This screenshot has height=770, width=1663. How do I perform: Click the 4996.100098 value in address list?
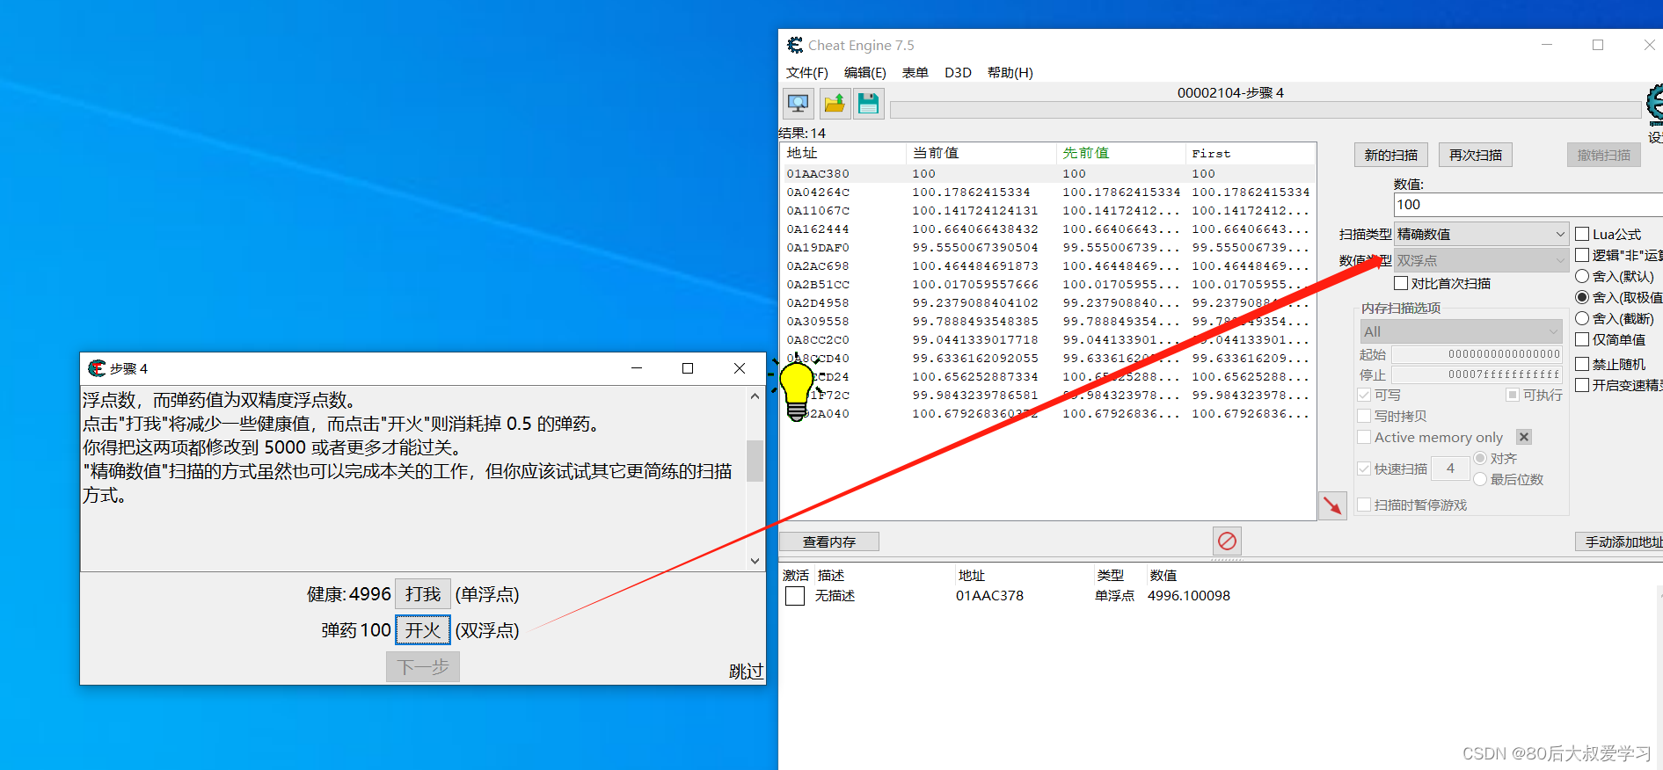tap(1189, 596)
